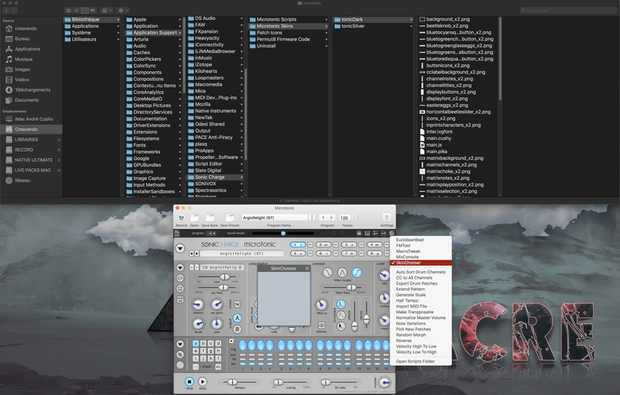Select output A button

(237, 318)
